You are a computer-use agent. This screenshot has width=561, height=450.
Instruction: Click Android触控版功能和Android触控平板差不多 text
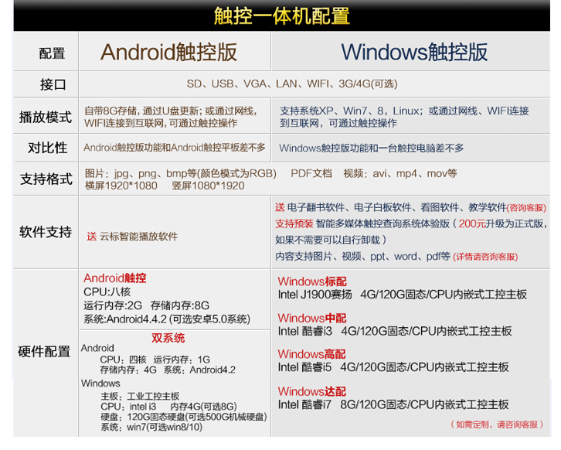pos(174,148)
